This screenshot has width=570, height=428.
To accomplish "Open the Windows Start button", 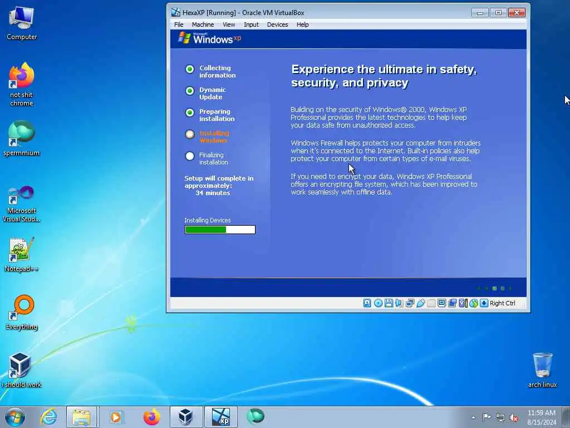I will point(15,417).
